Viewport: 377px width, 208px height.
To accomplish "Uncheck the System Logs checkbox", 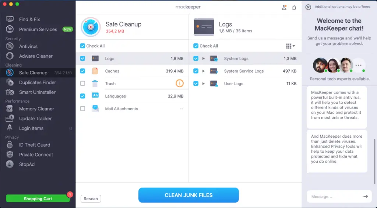I will pos(196,59).
